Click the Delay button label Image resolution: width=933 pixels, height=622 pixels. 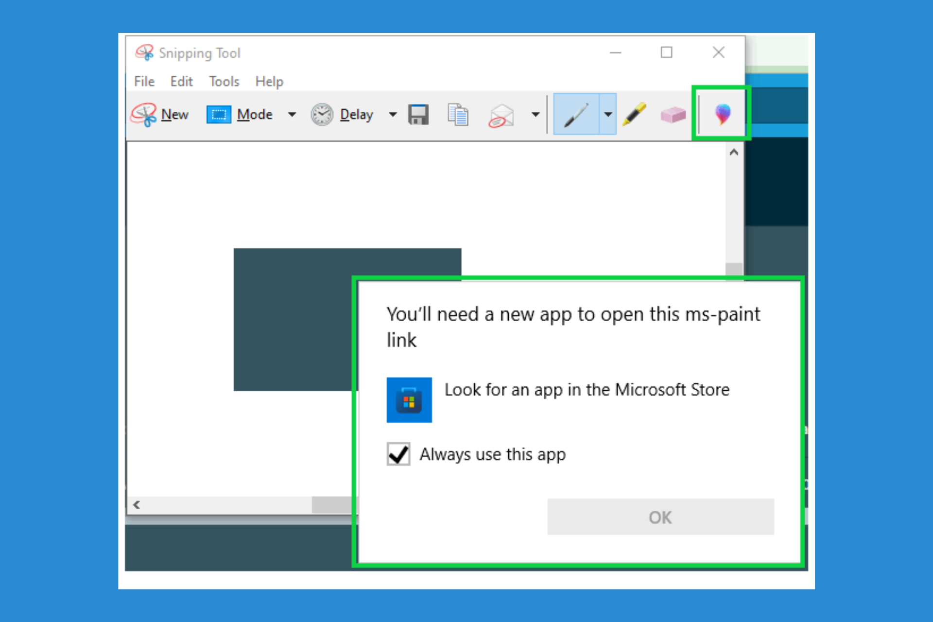pyautogui.click(x=357, y=115)
